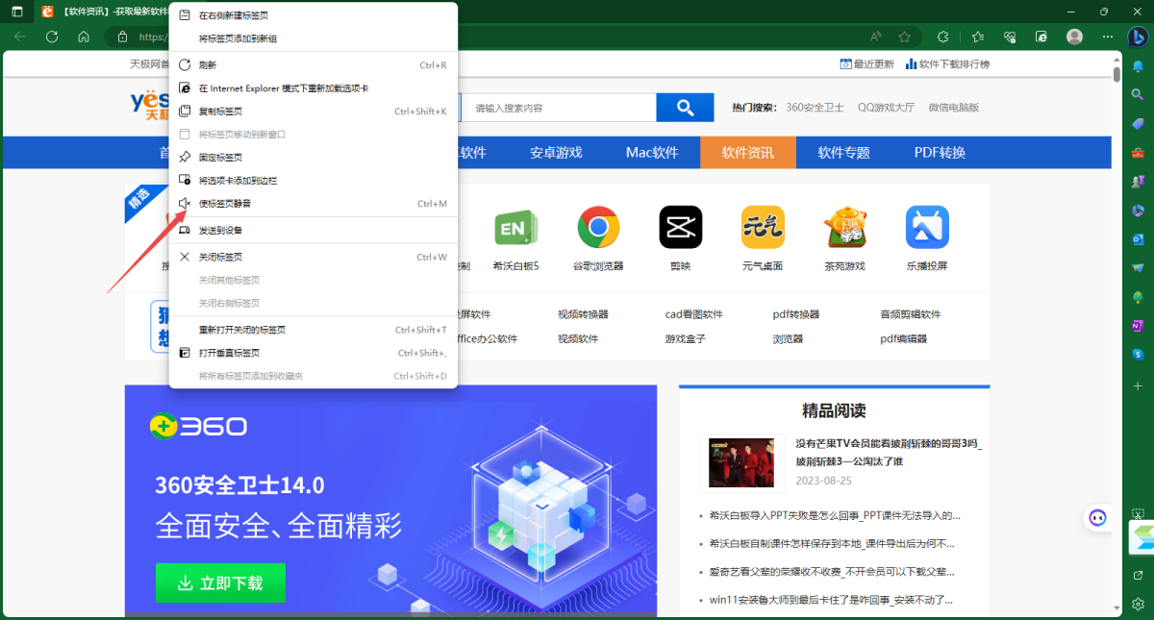1154x620 pixels.
Task: Click the Bing chat icon in Edge toolbar
Action: (x=1137, y=37)
